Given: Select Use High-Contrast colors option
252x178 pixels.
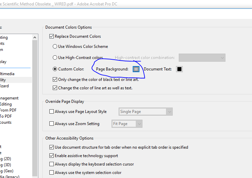Looking at the screenshot, I should [x=55, y=58].
